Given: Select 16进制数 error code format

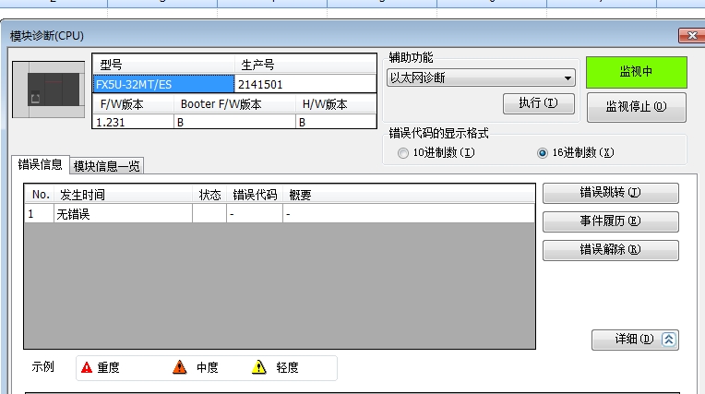Looking at the screenshot, I should pyautogui.click(x=543, y=153).
